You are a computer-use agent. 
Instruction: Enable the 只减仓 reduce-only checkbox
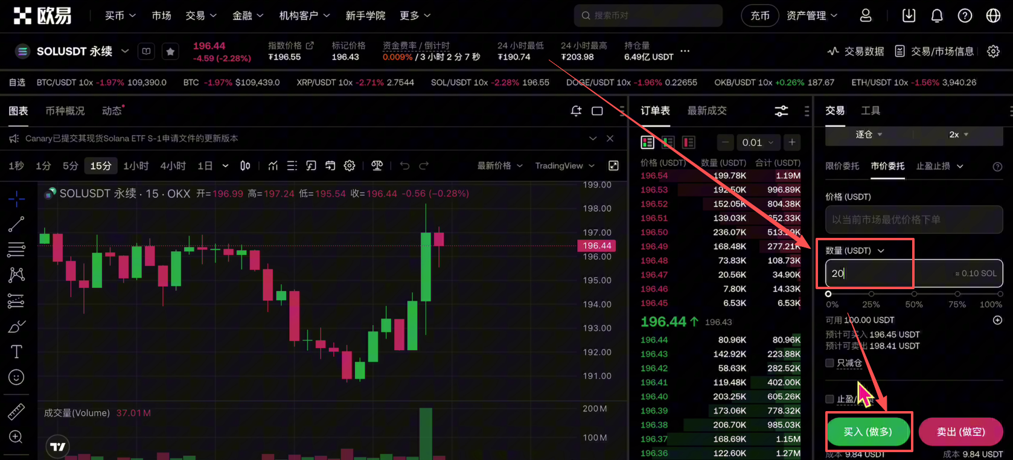click(830, 363)
